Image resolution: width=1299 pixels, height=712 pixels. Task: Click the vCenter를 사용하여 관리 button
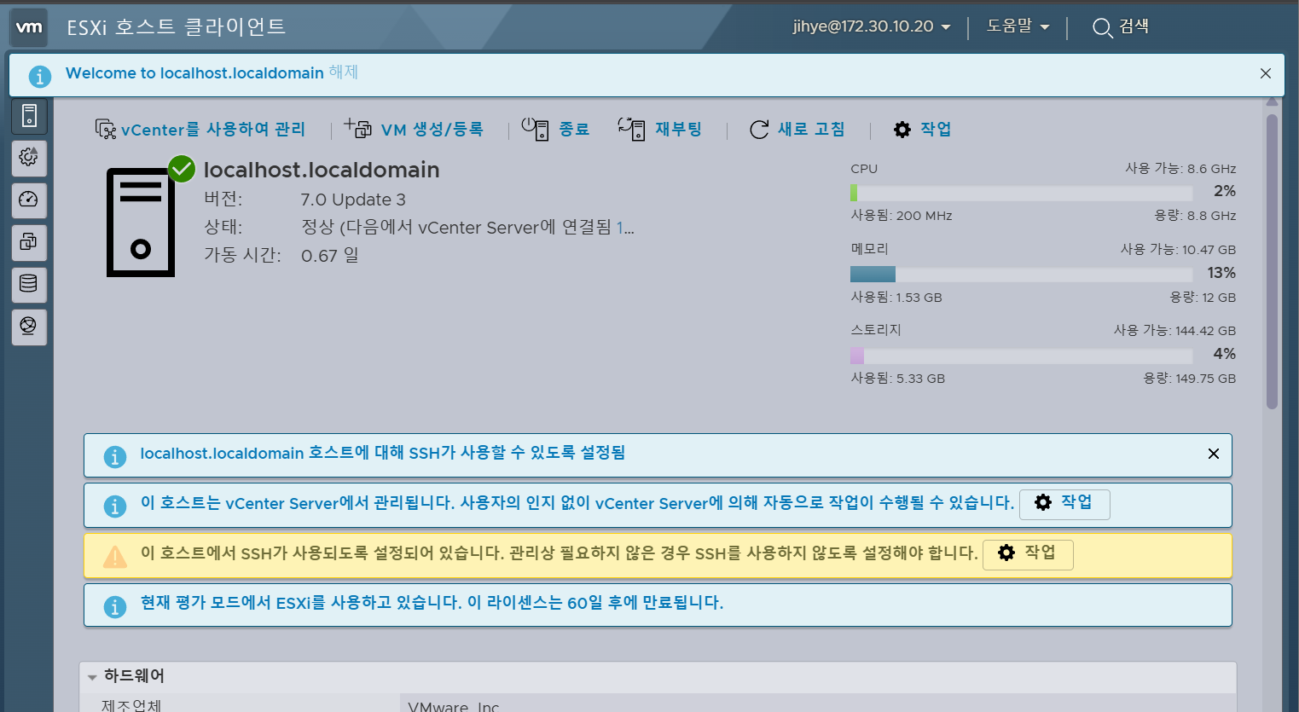point(200,130)
